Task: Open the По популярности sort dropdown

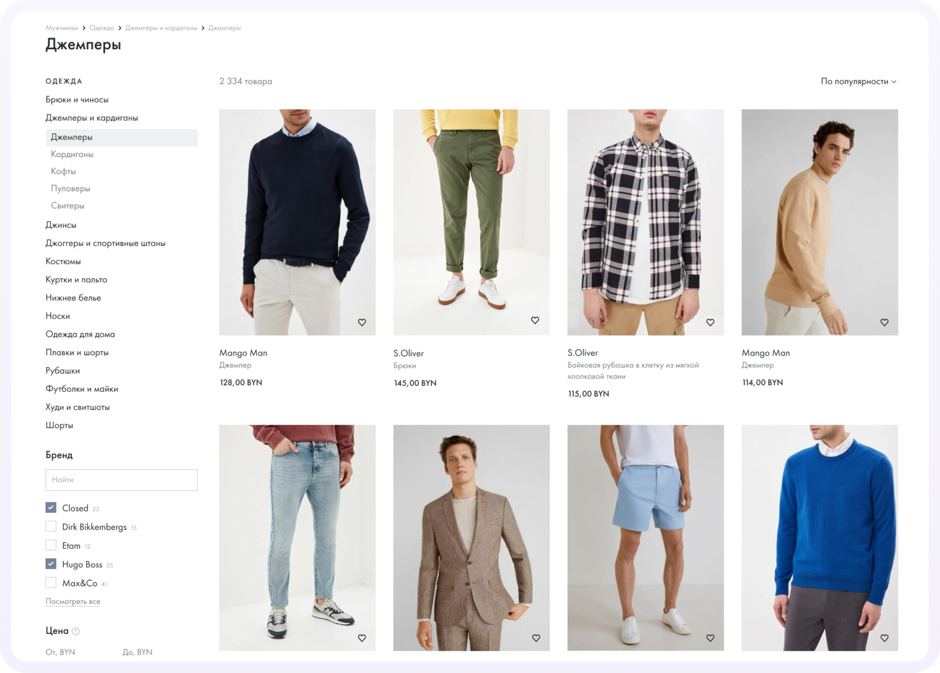Action: pos(858,82)
